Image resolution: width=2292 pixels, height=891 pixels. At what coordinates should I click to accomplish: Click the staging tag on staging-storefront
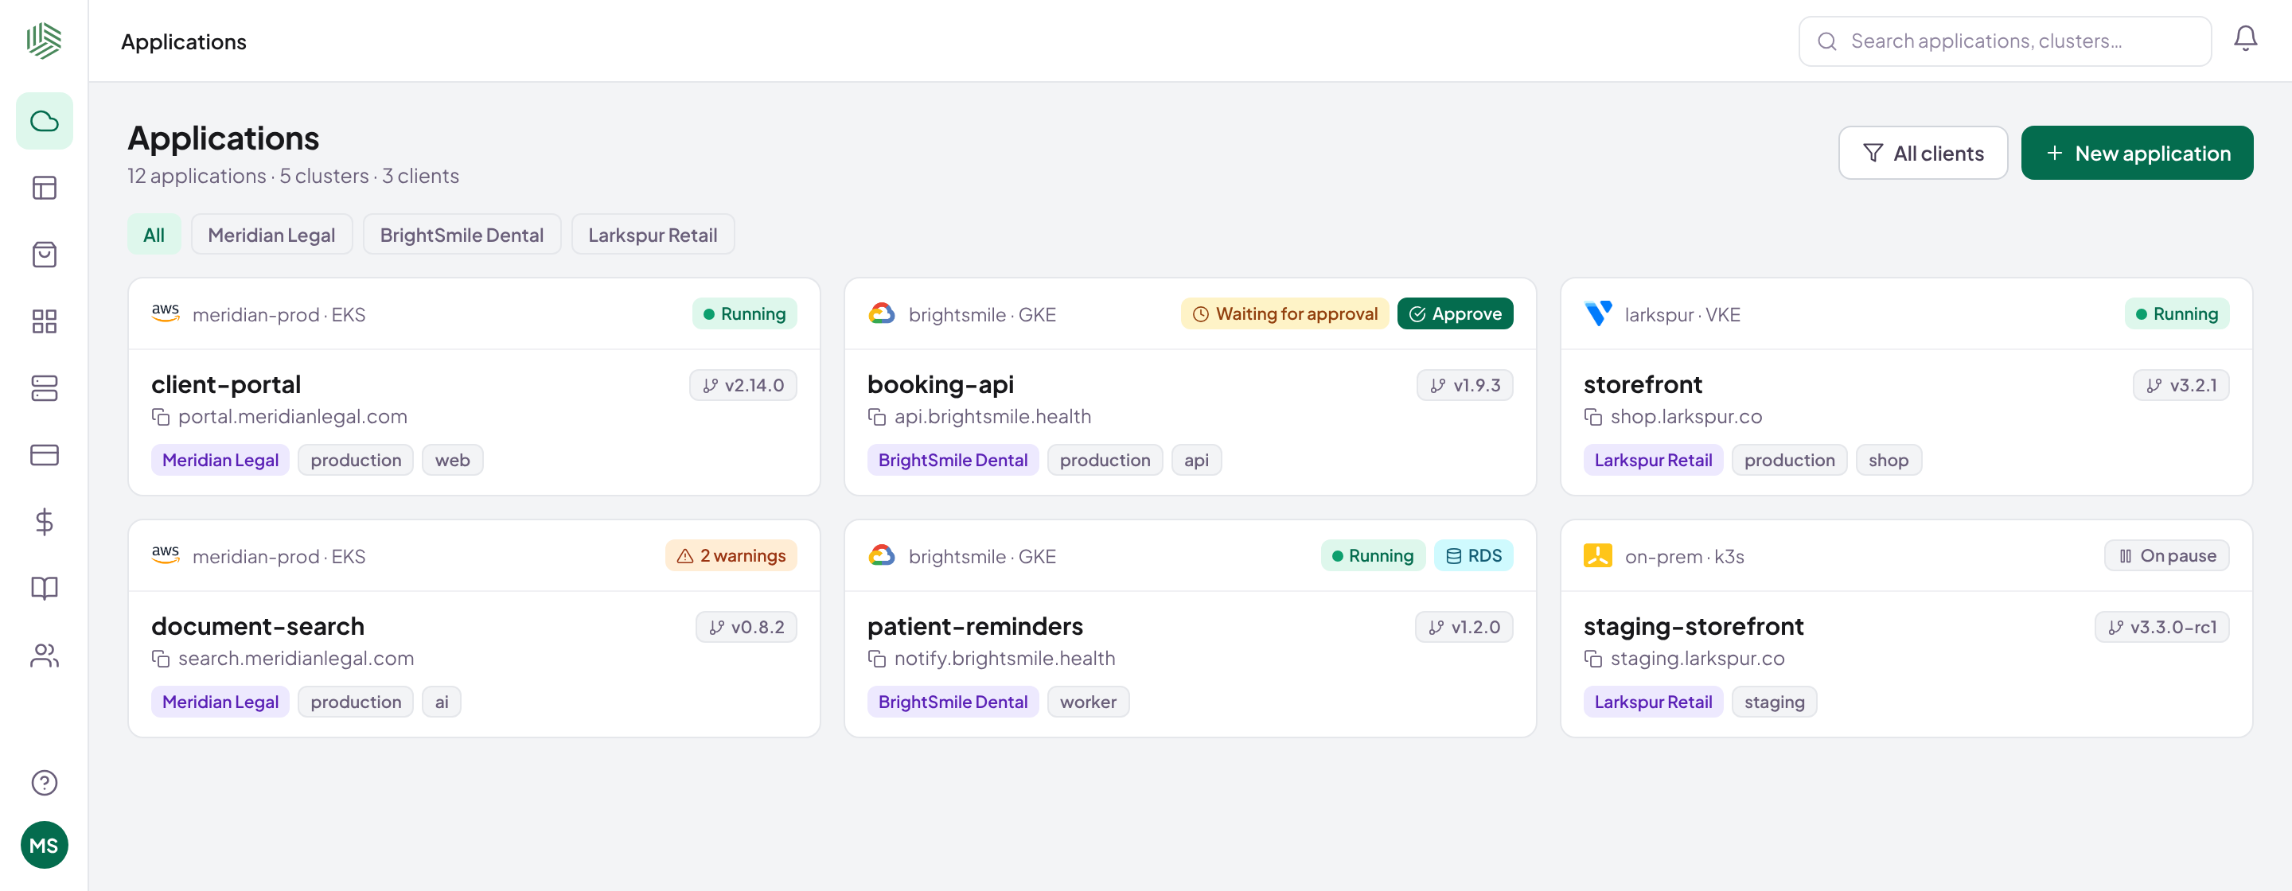coord(1774,702)
